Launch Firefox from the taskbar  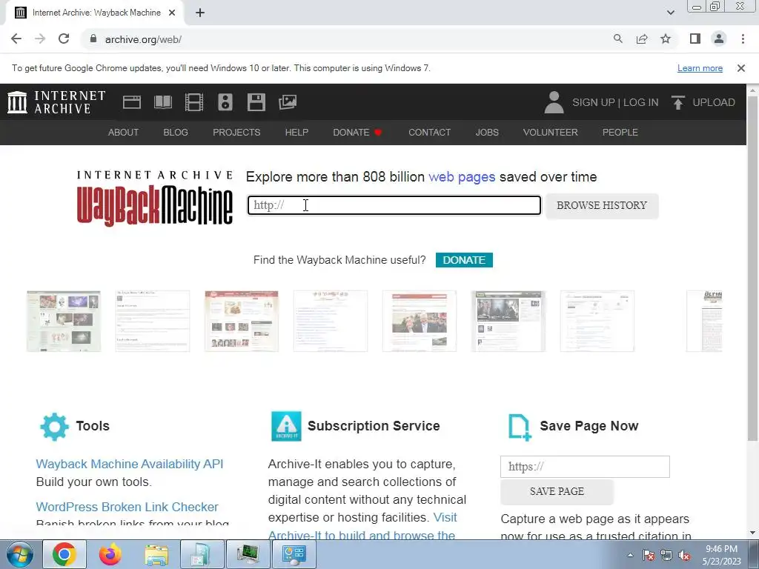pos(110,554)
